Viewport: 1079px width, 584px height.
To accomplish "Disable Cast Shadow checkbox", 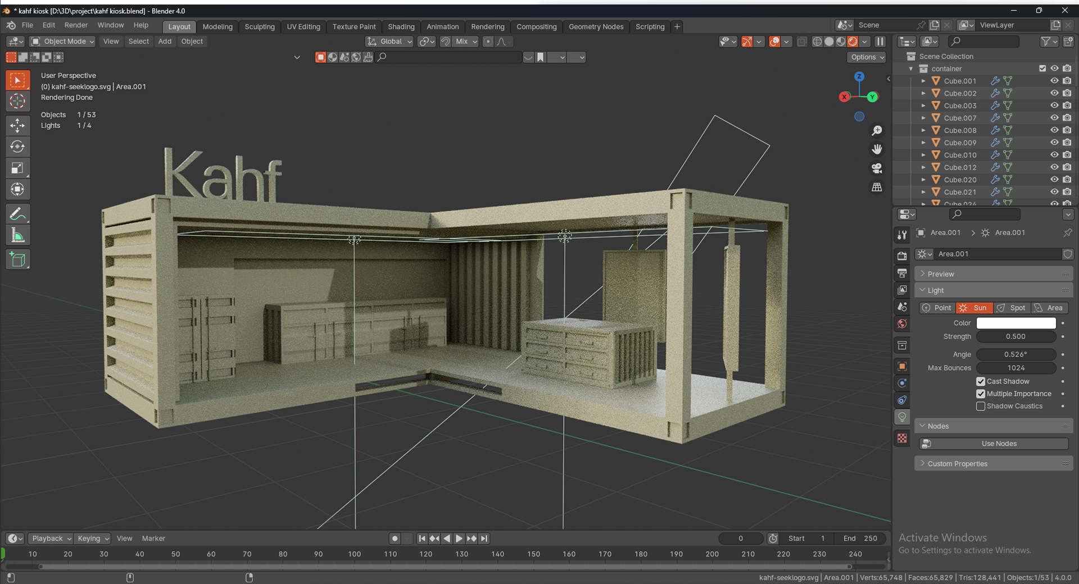I will [x=981, y=381].
